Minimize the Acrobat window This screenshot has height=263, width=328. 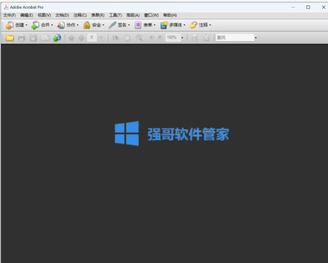293,7
